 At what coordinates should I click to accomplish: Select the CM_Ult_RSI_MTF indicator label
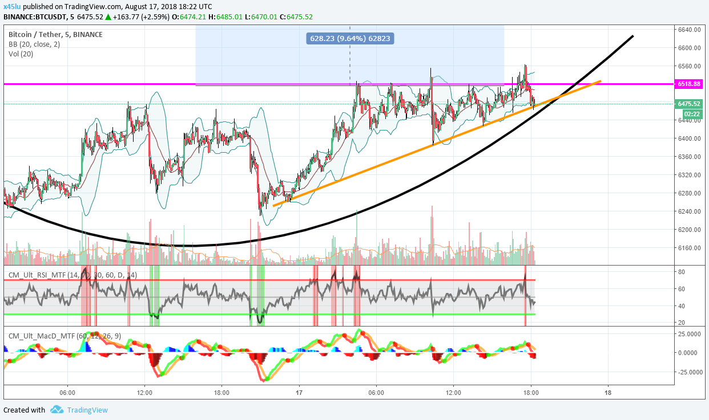72,275
